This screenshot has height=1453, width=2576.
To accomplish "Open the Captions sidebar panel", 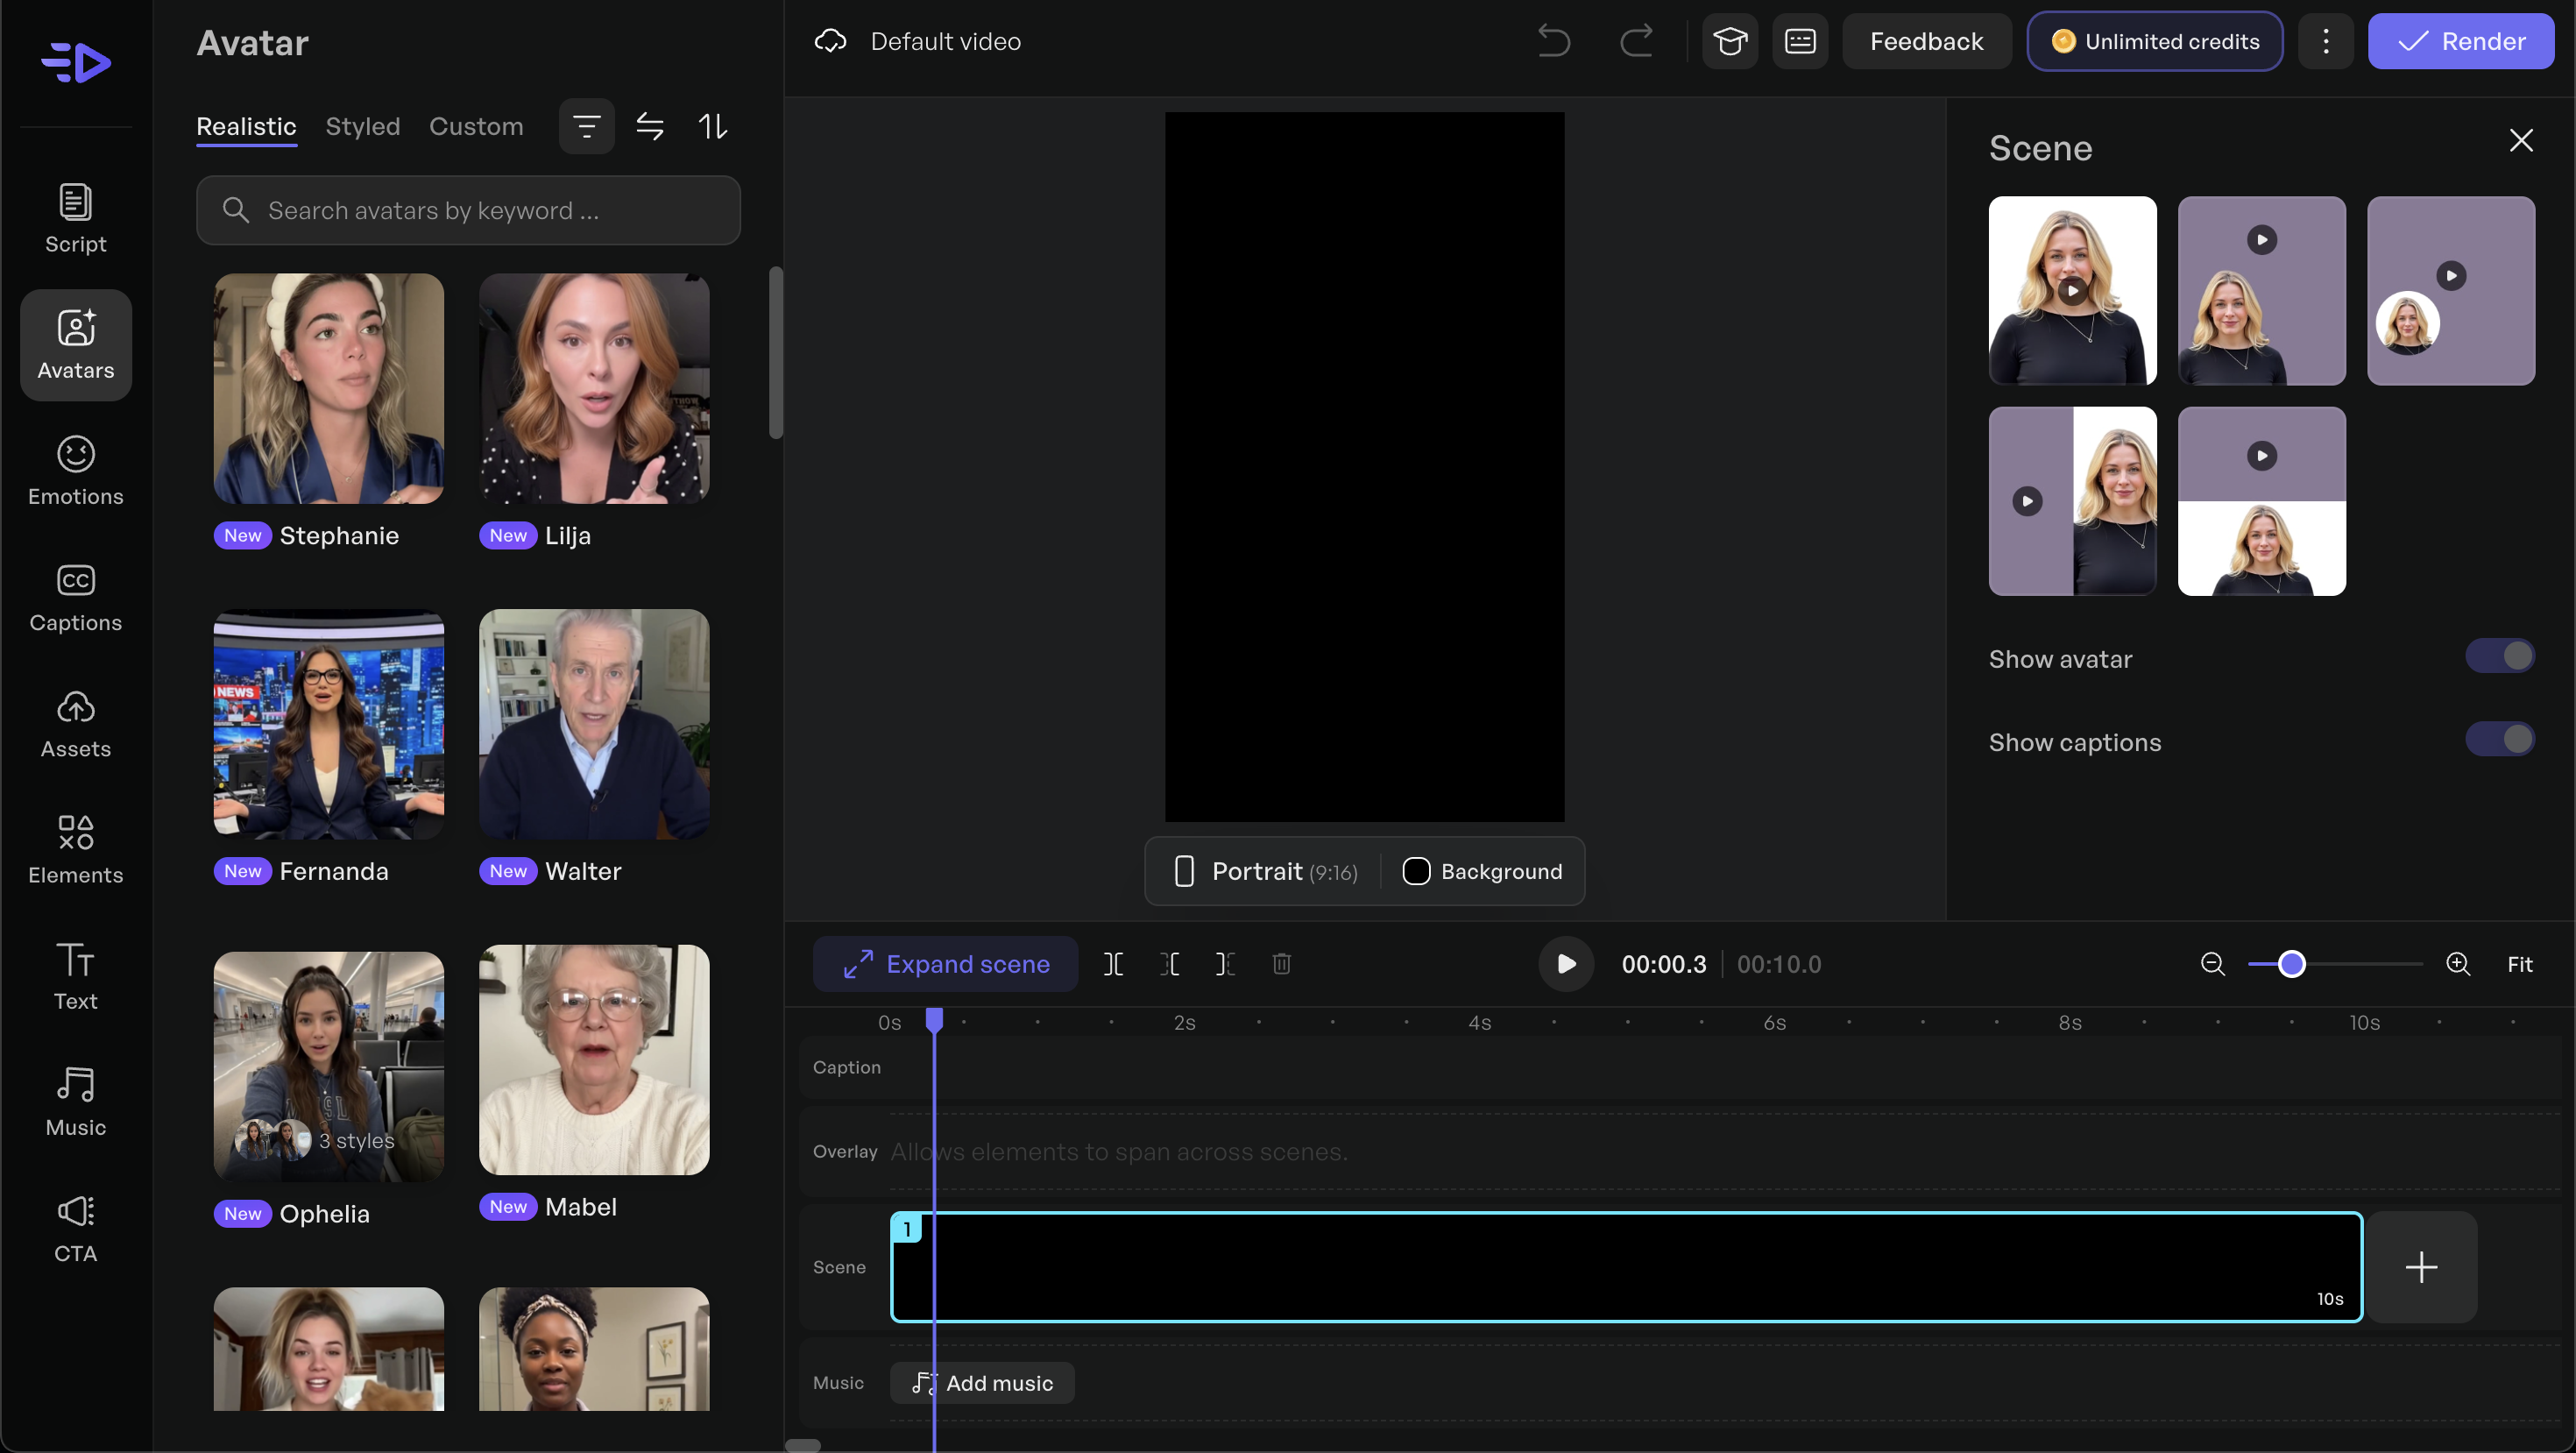I will click(x=75, y=597).
